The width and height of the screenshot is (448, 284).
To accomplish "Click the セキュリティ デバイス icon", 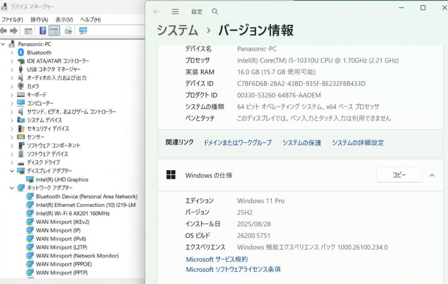I will point(21,129).
